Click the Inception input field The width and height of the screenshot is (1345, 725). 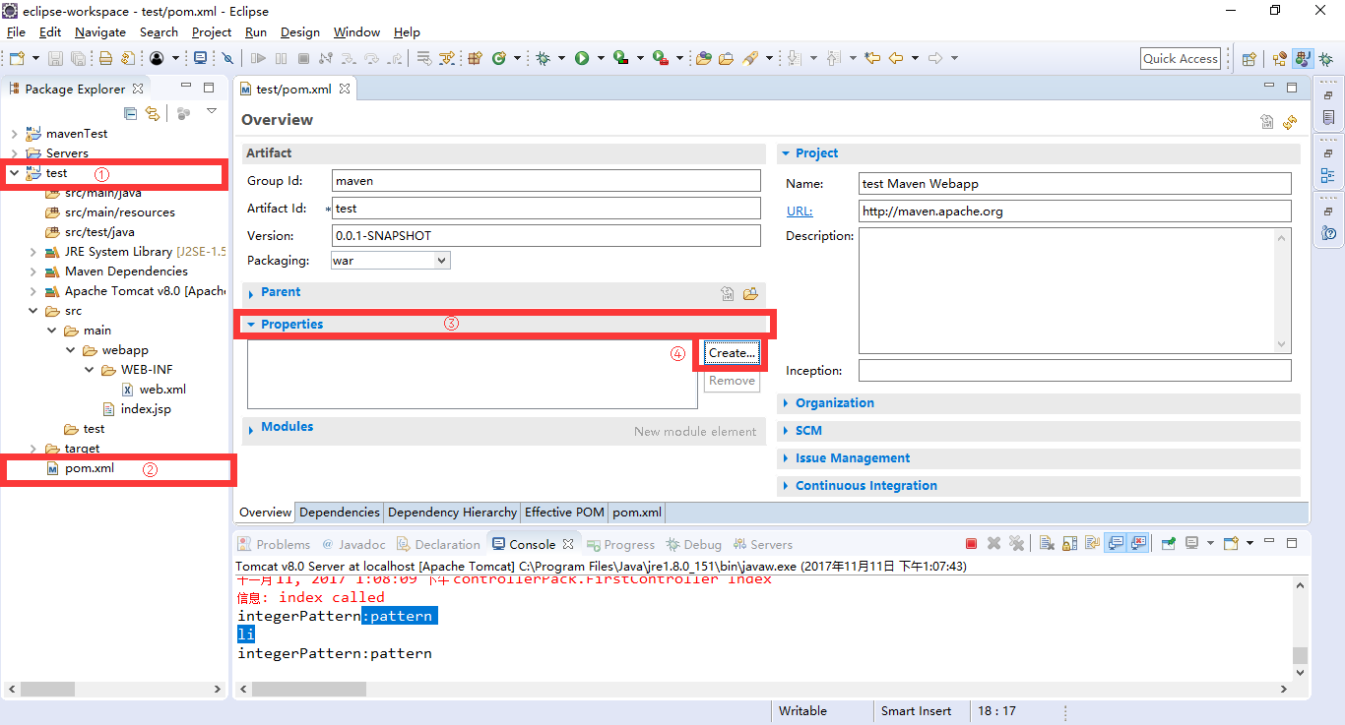[x=1074, y=371]
